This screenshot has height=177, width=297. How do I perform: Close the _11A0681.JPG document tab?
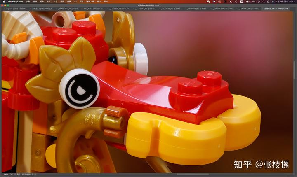click(x=237, y=9)
